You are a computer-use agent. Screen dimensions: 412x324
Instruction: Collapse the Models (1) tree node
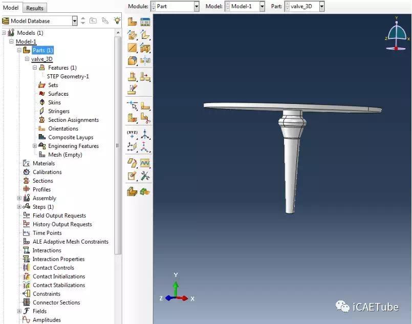pos(4,33)
